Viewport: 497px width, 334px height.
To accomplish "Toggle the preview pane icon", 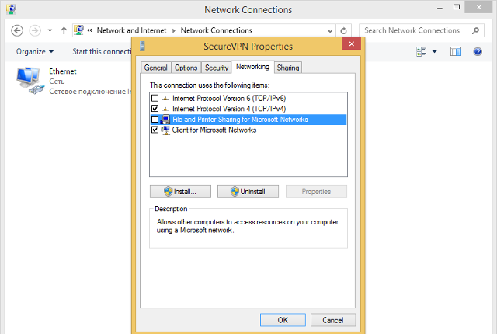I will (x=455, y=51).
